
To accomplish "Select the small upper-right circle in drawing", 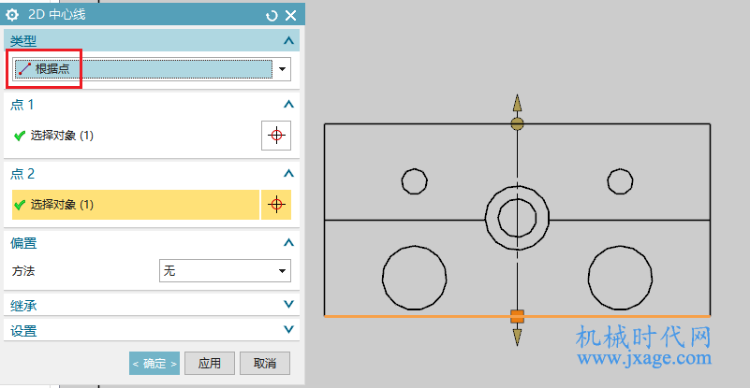I will coord(621,181).
